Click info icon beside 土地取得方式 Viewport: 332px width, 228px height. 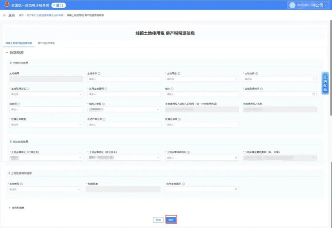[28, 89]
